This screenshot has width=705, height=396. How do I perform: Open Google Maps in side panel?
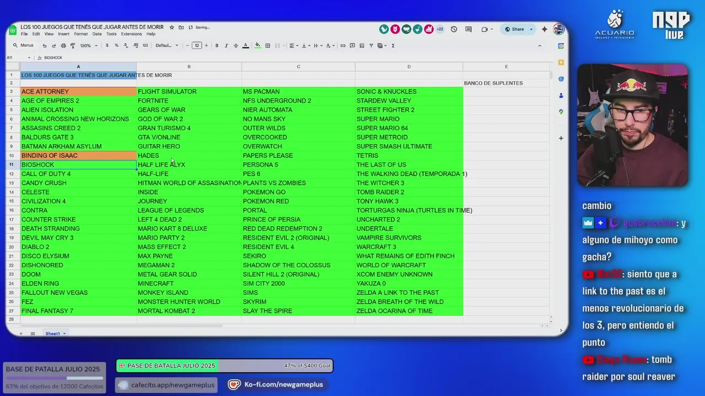pyautogui.click(x=561, y=112)
